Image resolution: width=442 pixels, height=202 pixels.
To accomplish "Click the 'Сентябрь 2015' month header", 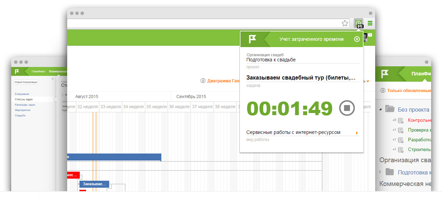I will click(191, 97).
